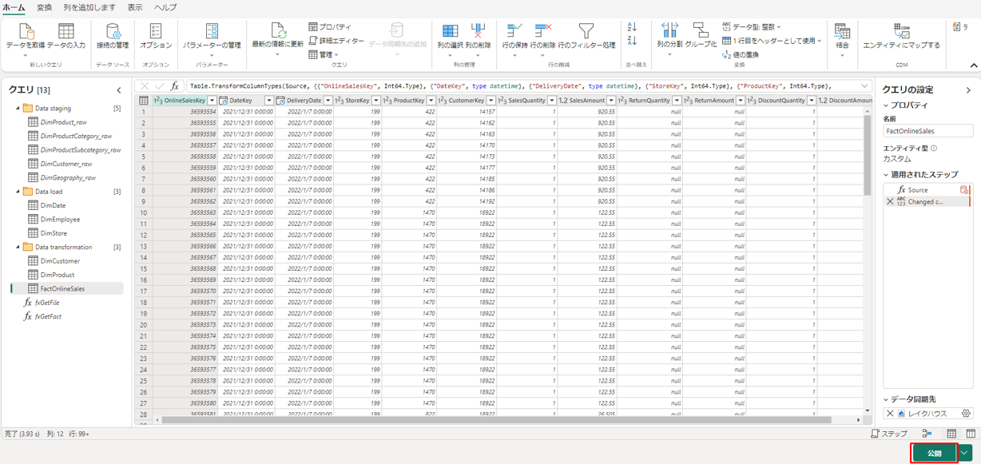Toggle the ステップ script view button

(x=888, y=434)
